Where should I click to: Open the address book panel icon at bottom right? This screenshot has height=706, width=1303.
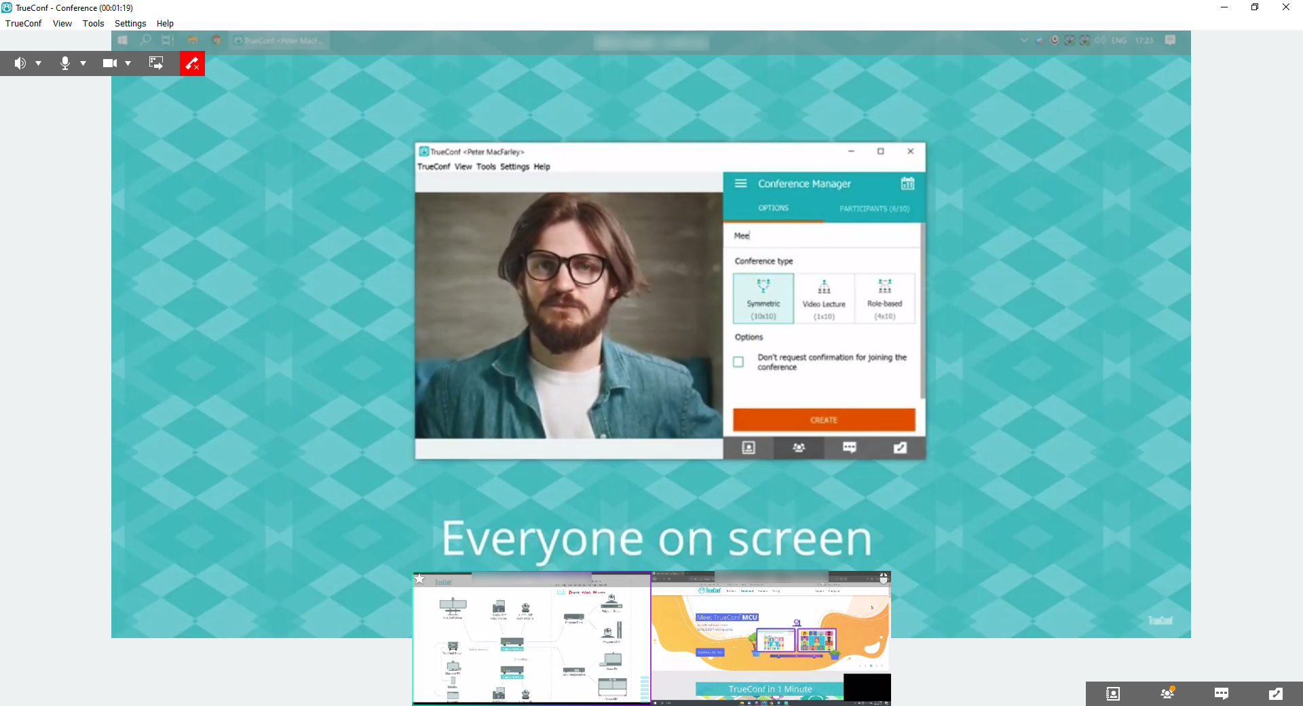click(1113, 694)
